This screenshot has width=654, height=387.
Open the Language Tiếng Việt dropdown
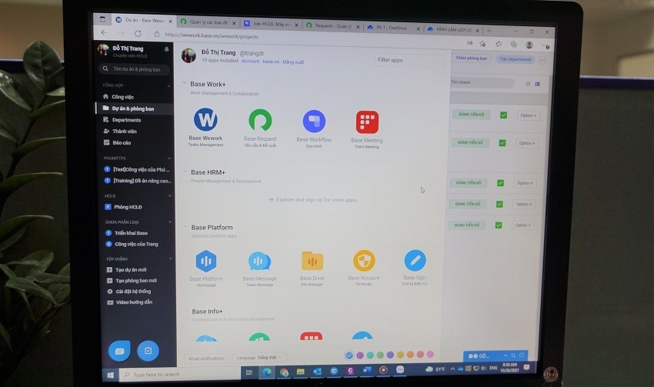coord(259,358)
